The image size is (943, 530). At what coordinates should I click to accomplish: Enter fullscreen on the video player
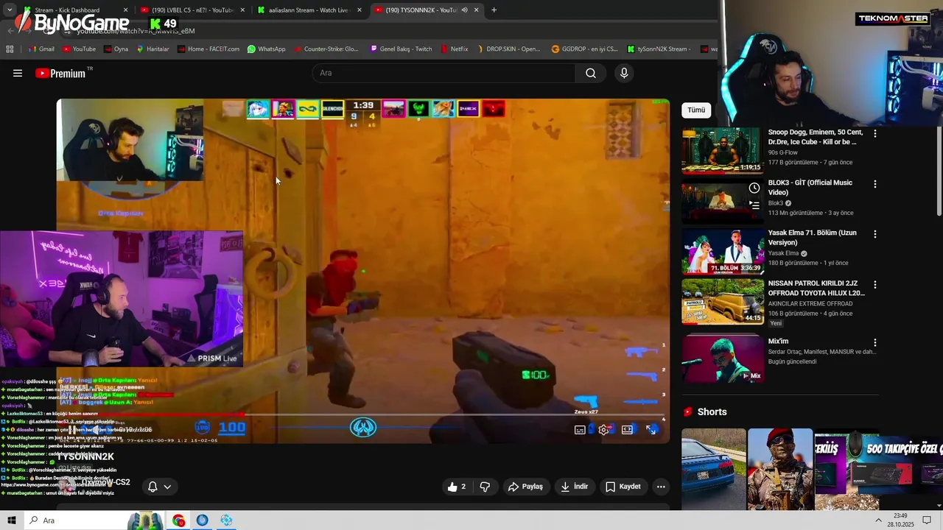(x=651, y=430)
